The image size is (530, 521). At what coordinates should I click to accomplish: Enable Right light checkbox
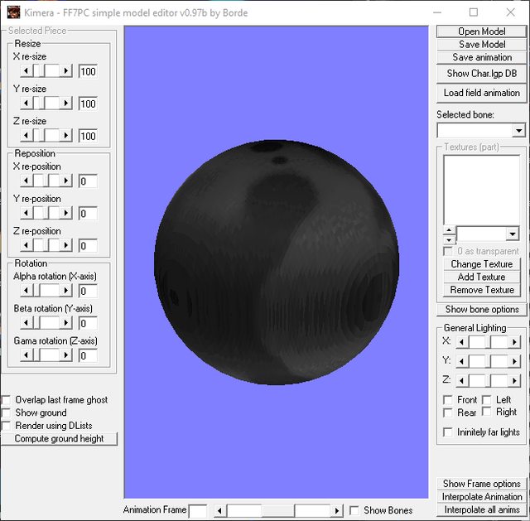(x=486, y=412)
